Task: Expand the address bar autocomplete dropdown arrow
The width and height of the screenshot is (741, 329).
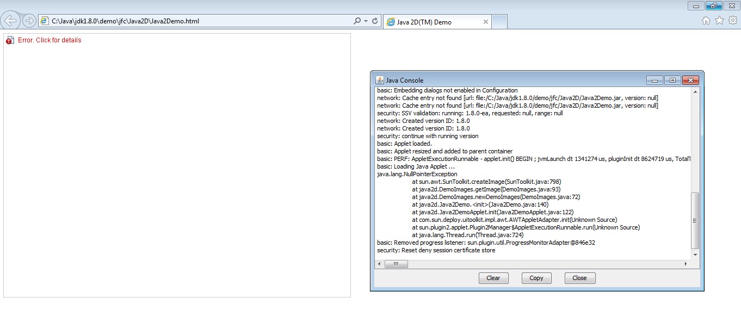Action: [366, 21]
